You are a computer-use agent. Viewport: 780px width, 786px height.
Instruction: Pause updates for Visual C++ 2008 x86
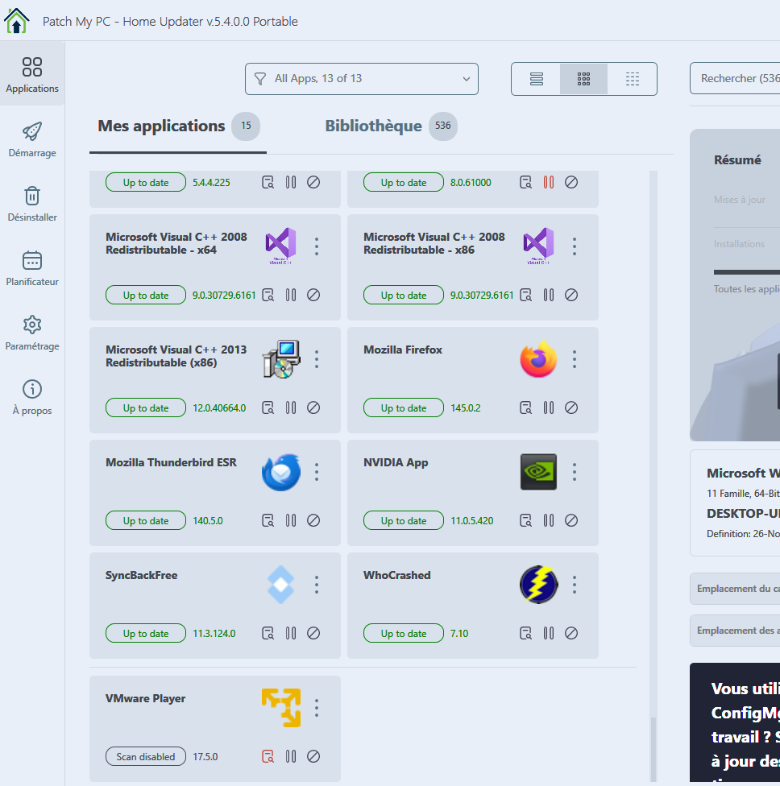tap(548, 296)
